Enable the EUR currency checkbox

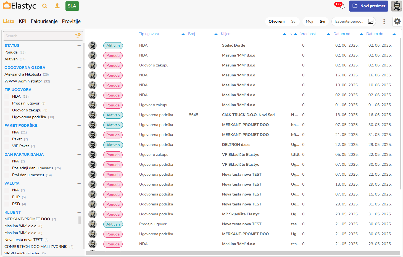[x=7, y=197]
